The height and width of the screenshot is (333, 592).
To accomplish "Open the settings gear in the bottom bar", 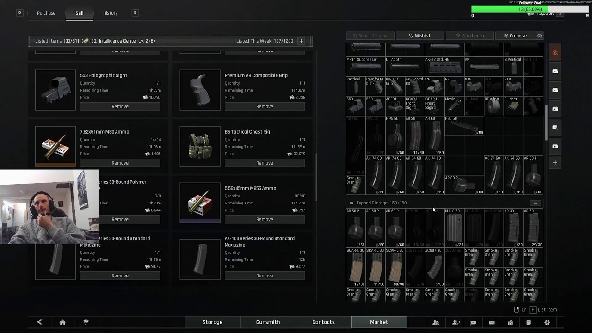I will point(547,322).
